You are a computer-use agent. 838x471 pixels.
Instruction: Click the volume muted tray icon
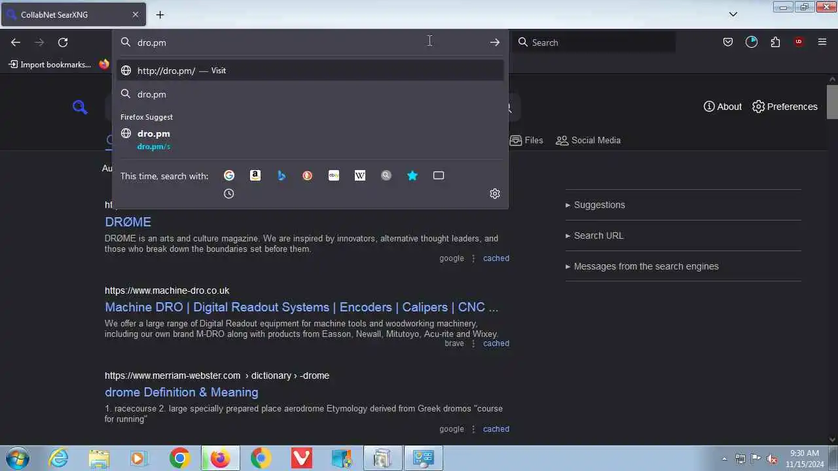772,459
